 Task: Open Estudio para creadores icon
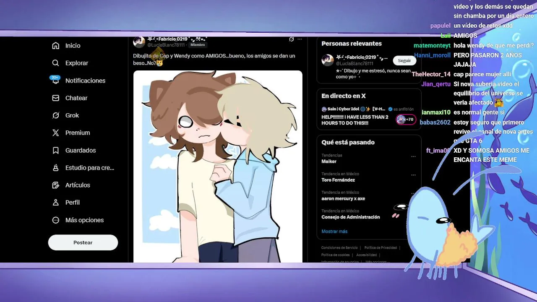pos(55,167)
